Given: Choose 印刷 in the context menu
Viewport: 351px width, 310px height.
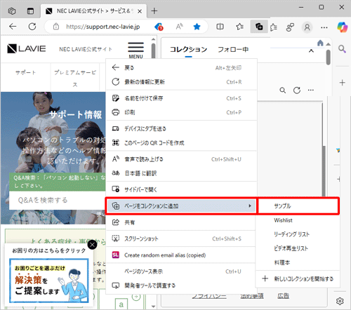Looking at the screenshot, I should tap(181, 112).
